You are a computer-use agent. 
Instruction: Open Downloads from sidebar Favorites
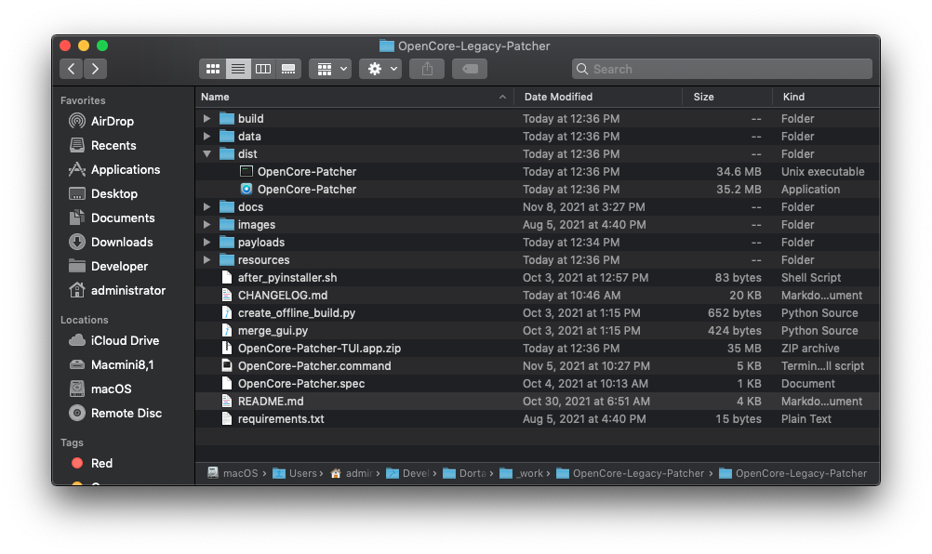tap(121, 242)
